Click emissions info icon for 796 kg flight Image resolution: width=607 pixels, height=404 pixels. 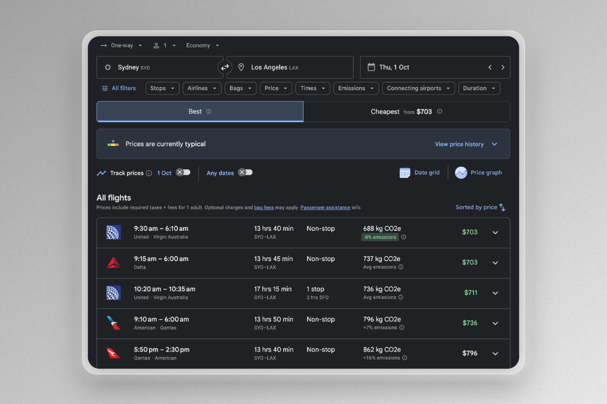click(x=402, y=328)
